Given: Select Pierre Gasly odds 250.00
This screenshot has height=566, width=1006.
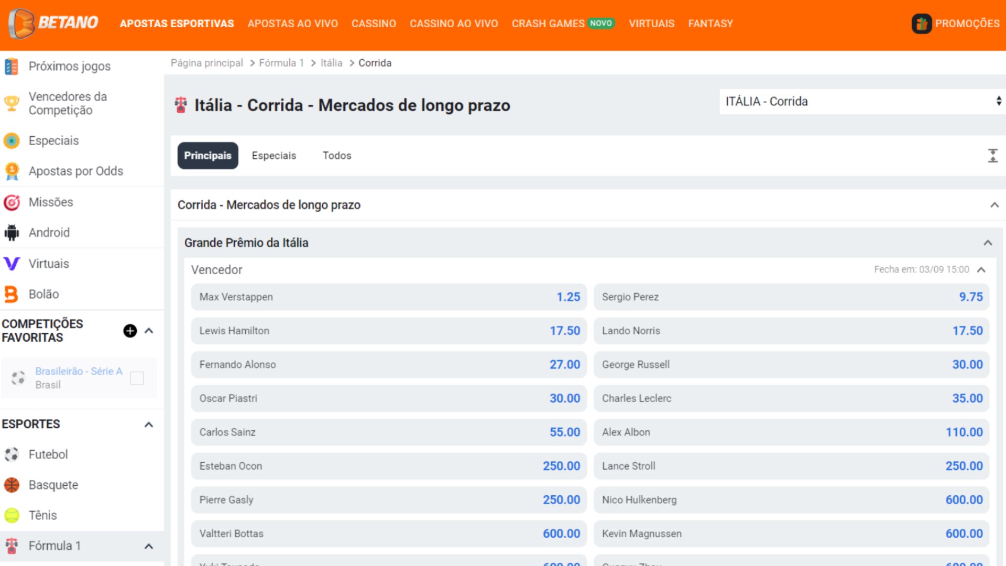Looking at the screenshot, I should 389,500.
